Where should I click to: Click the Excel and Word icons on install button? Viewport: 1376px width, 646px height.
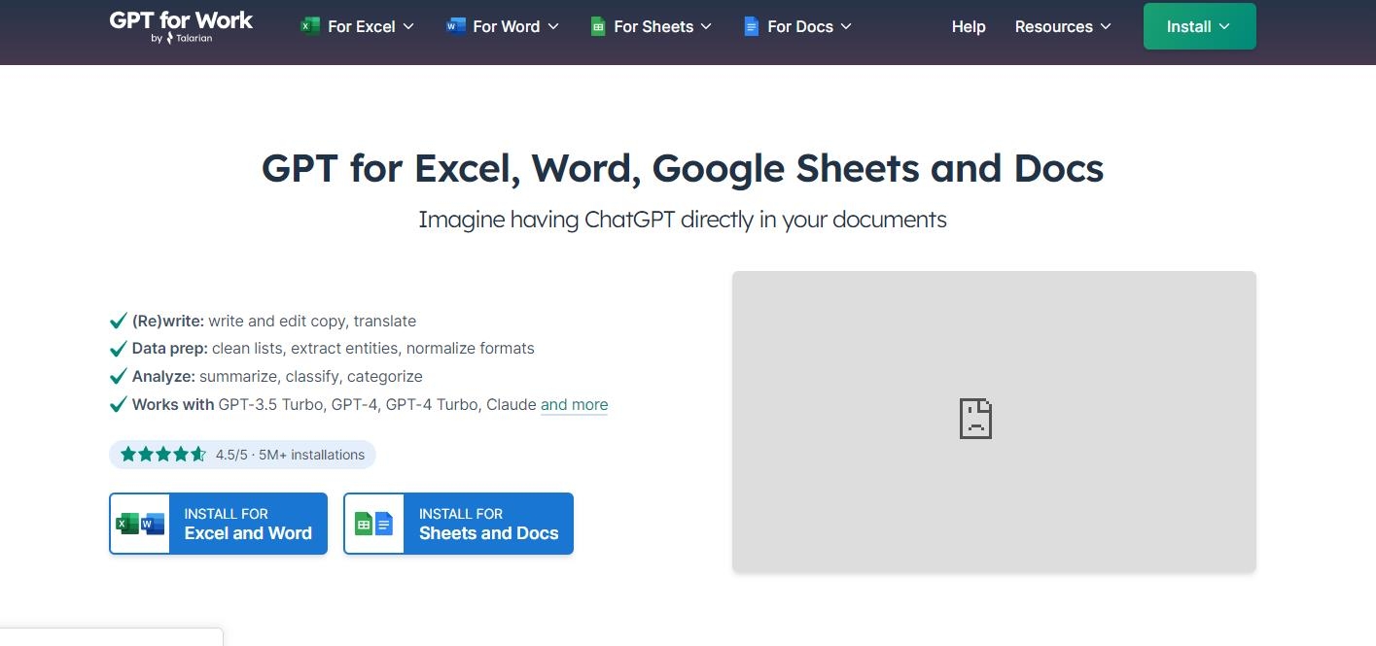pyautogui.click(x=140, y=525)
